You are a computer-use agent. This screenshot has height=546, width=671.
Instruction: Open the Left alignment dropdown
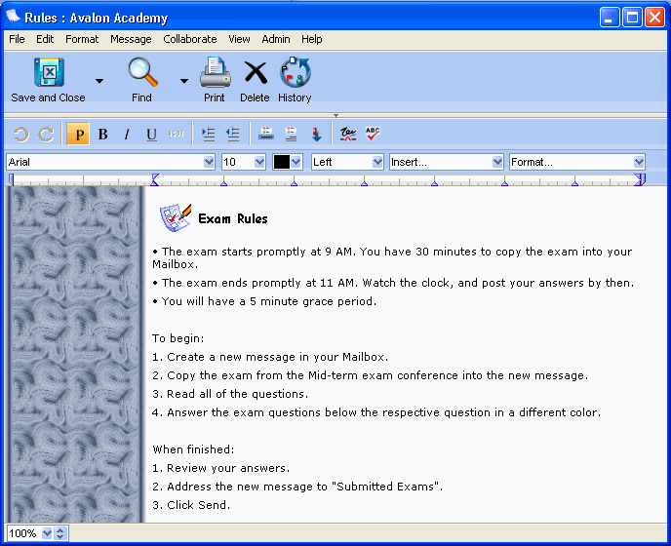click(x=347, y=162)
